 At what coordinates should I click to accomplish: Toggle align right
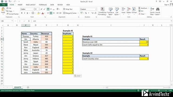point(54,13)
